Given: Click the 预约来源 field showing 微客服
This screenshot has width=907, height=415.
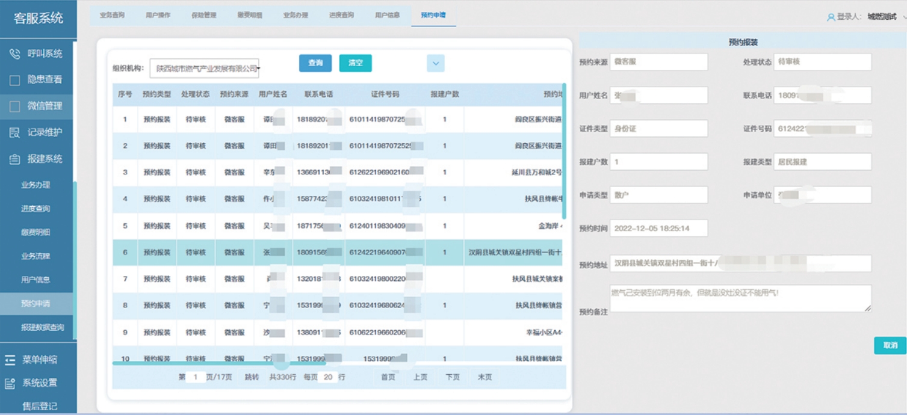Looking at the screenshot, I should 658,62.
